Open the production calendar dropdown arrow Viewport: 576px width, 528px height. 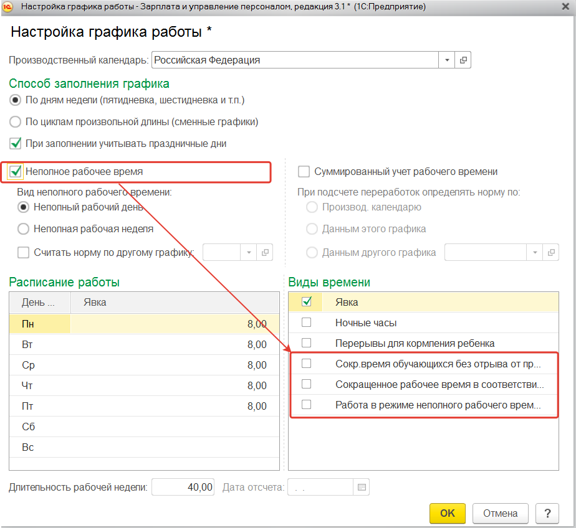(x=447, y=60)
